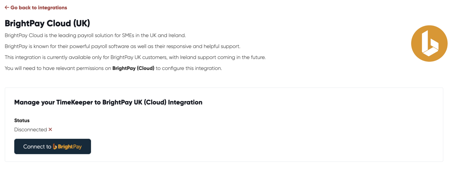Click the Connect to BrightPay button
This screenshot has width=455, height=187.
[53, 146]
